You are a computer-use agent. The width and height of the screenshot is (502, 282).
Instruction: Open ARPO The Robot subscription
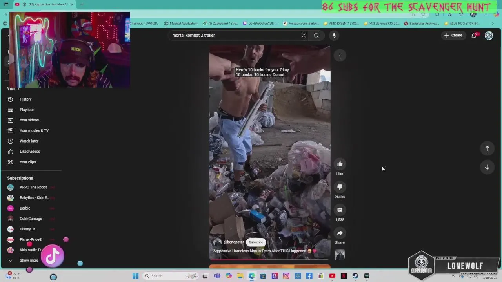(33, 187)
